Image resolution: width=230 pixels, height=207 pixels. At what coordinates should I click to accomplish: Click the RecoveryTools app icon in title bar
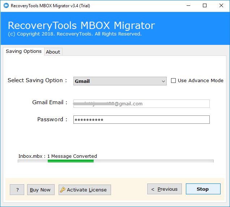pyautogui.click(x=6, y=5)
